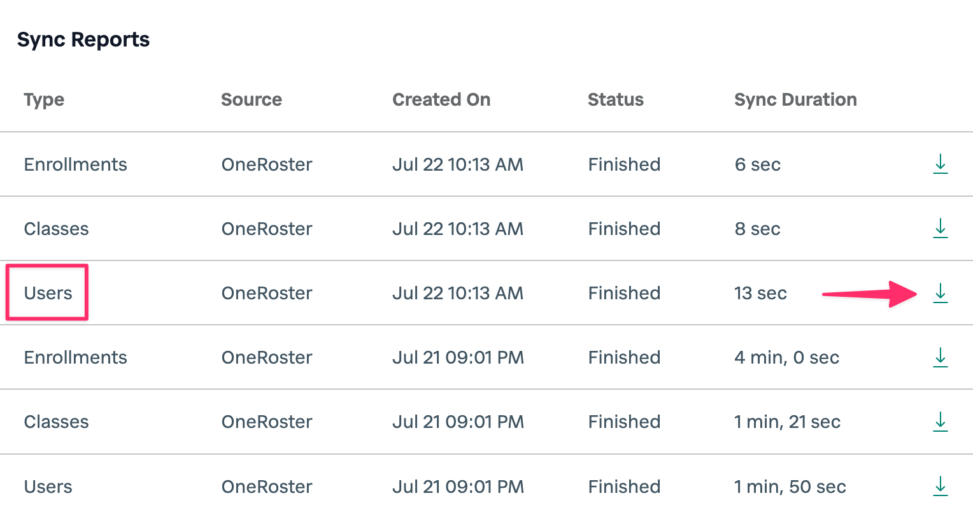Click the Source column header
Viewport: 973px width, 512px height.
tap(251, 99)
